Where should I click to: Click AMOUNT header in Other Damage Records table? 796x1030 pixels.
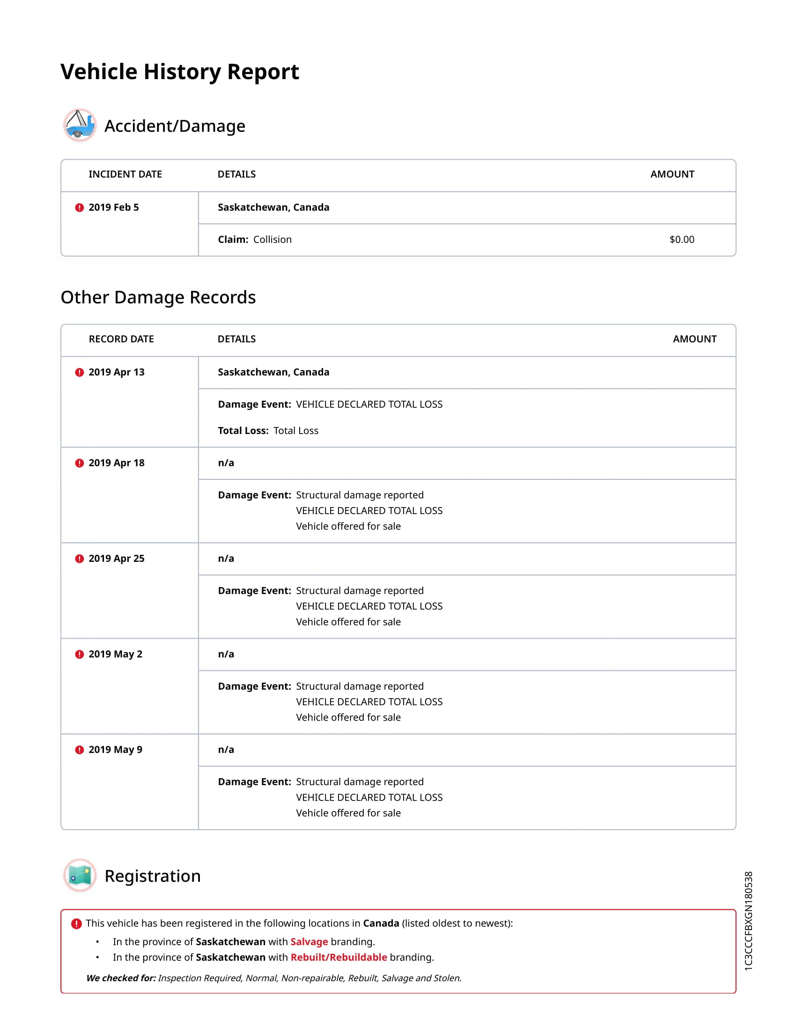tap(694, 339)
